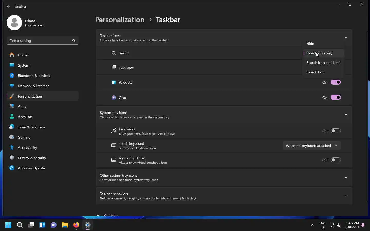Image resolution: width=370 pixels, height=231 pixels.
Task: Expand the Taskbar behaviors section
Action: [x=346, y=196]
